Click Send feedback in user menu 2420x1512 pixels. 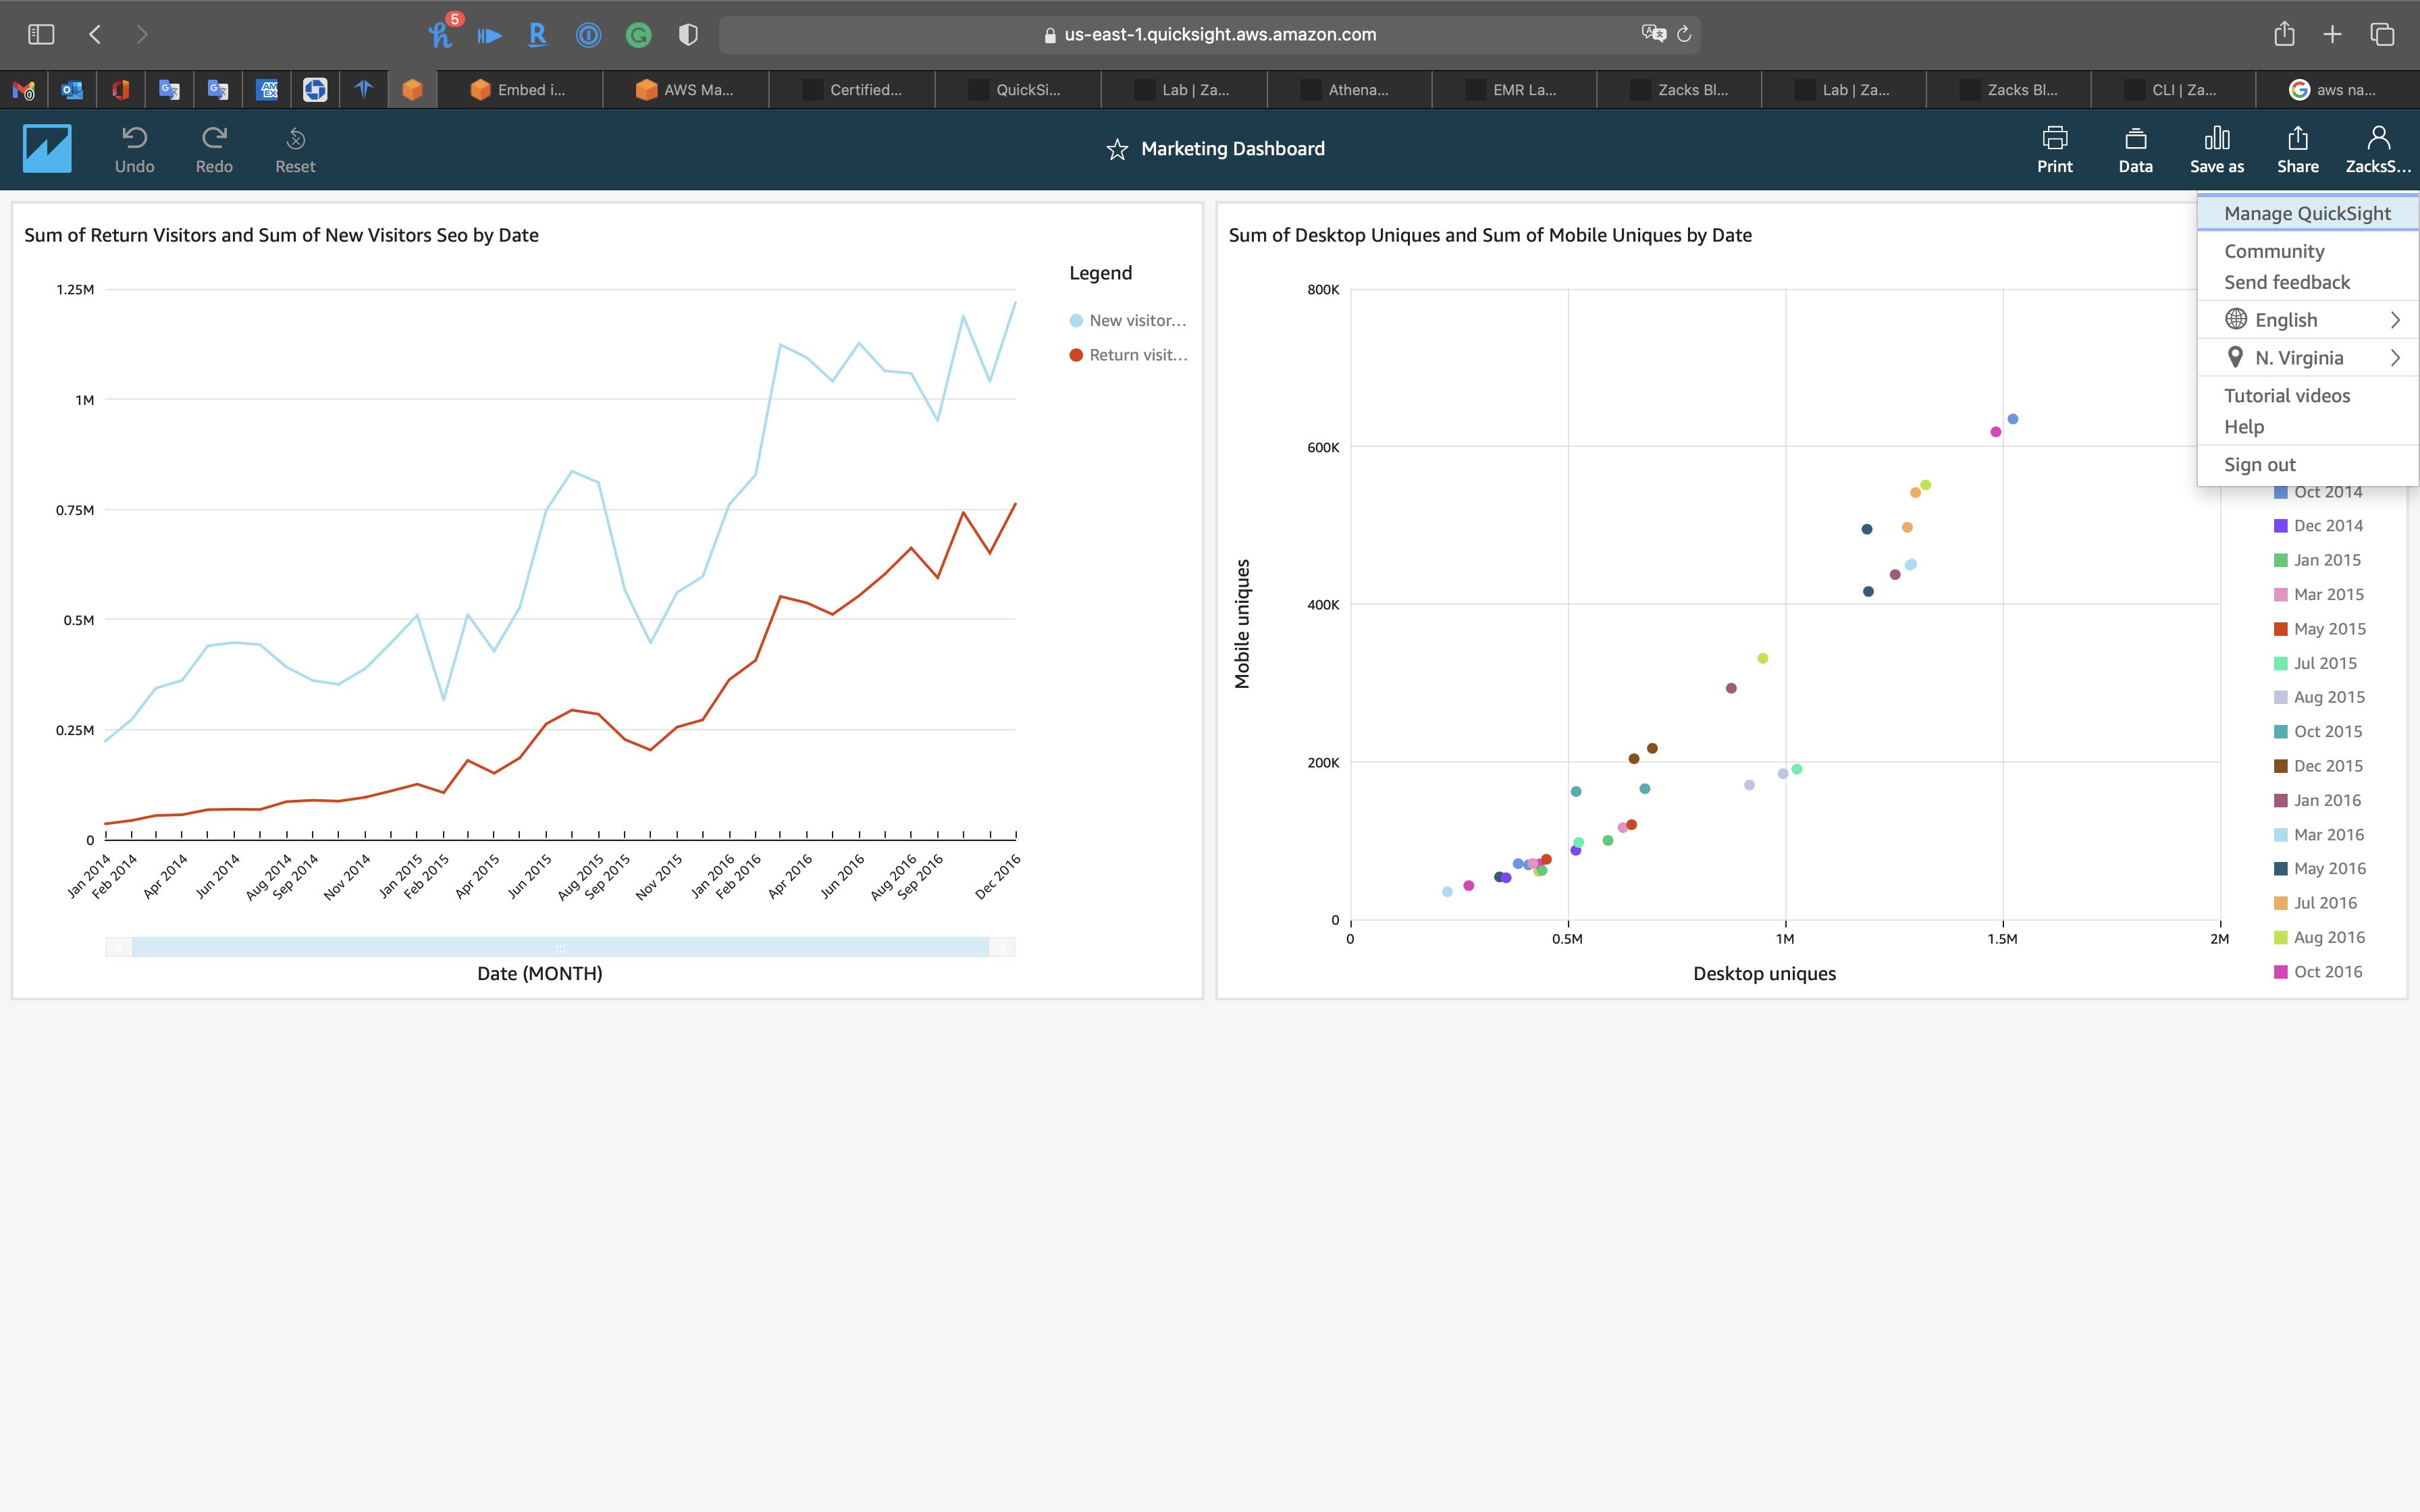pos(2286,283)
